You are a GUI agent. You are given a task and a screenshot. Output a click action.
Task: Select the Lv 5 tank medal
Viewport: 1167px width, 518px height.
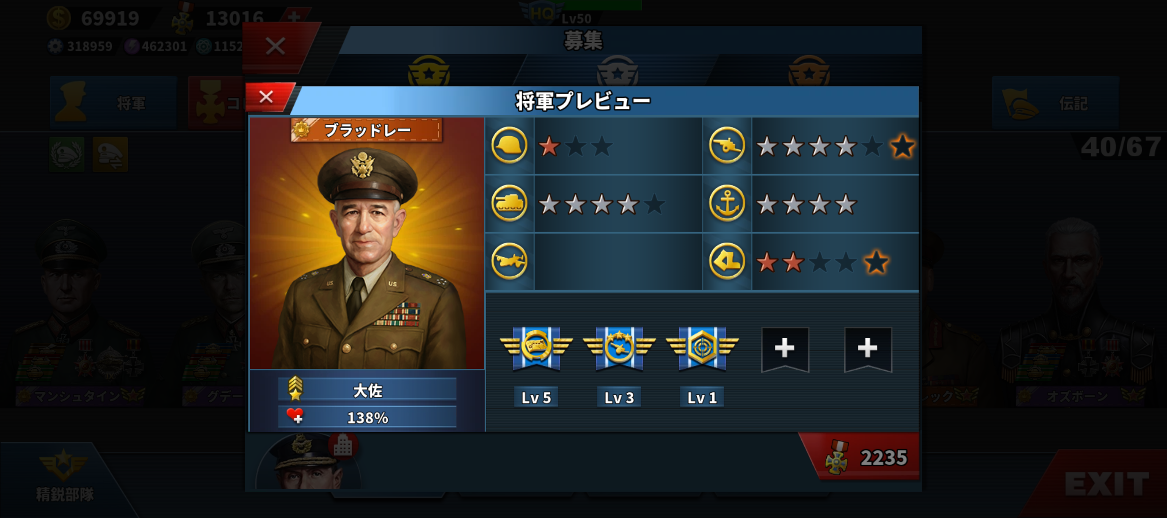pos(536,349)
